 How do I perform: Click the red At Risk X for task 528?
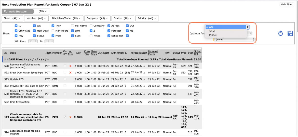coord(70,66)
